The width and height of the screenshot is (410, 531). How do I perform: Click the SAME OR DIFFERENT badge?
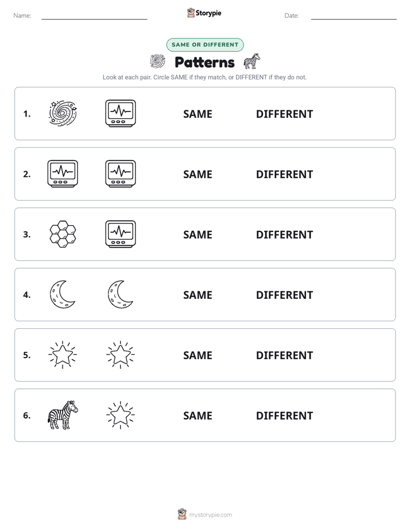[205, 45]
